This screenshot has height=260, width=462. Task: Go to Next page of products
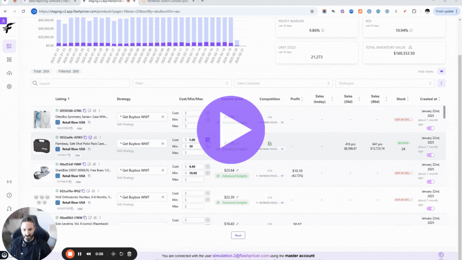pyautogui.click(x=238, y=235)
